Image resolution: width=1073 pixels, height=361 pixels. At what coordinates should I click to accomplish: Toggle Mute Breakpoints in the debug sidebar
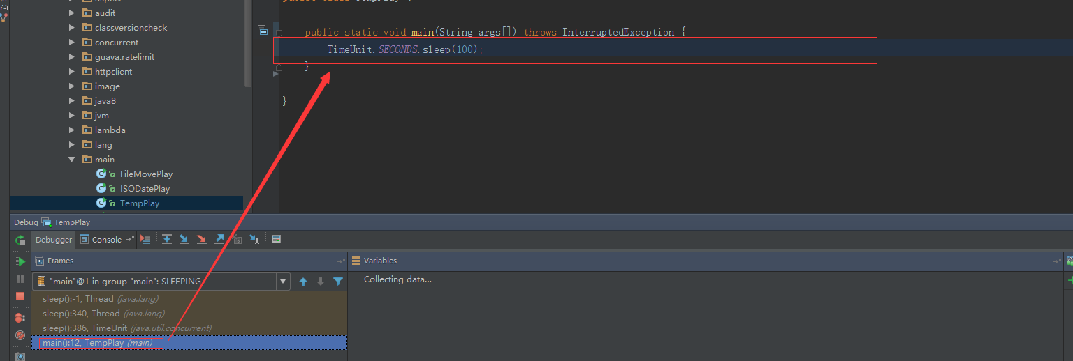[x=20, y=335]
